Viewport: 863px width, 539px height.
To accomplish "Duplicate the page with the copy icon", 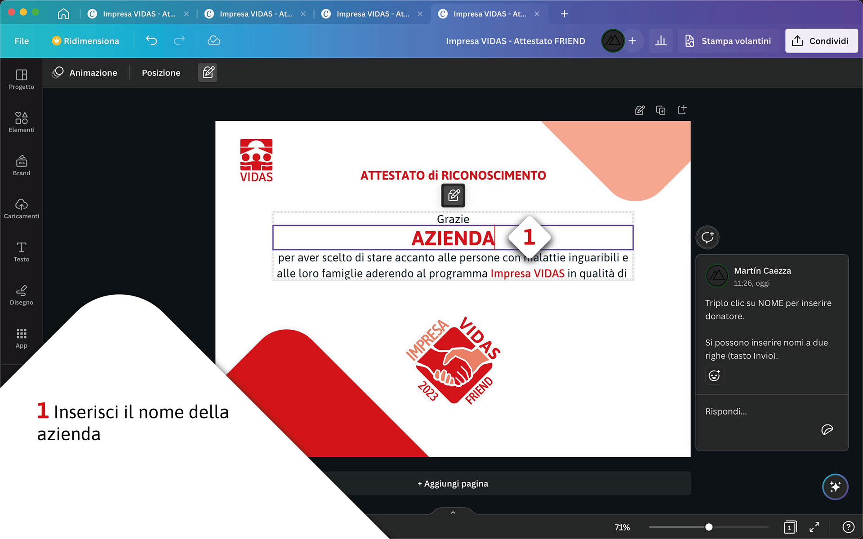I will tap(661, 110).
